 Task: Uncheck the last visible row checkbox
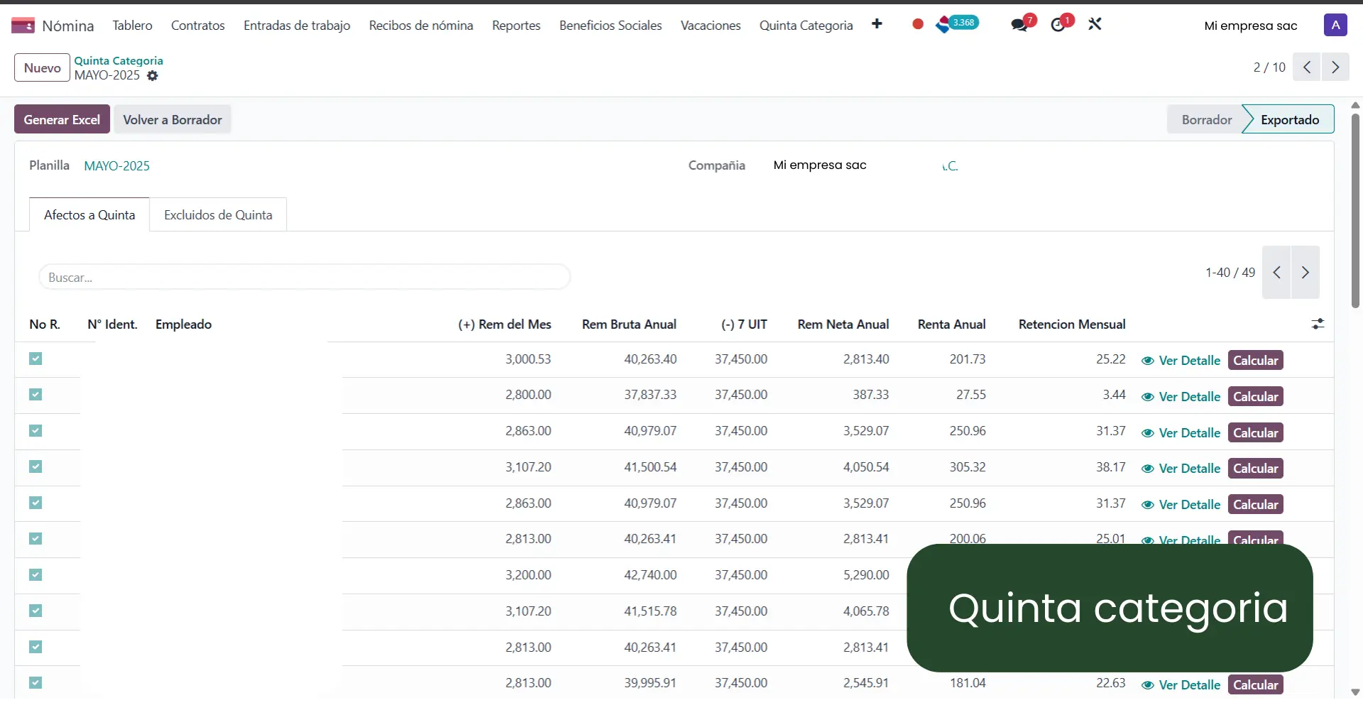[x=35, y=682]
